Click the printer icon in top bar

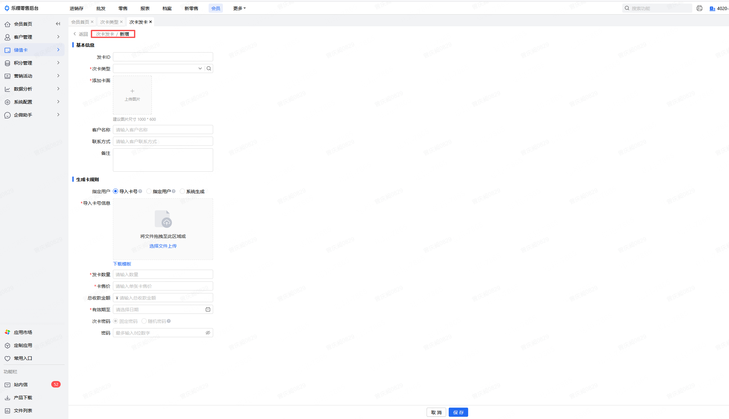point(699,8)
